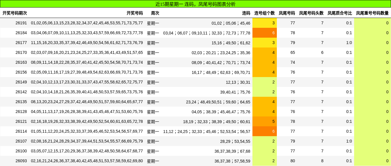
Task: Click consecutive codes 28,29;53,54,55
Action: (235, 141)
